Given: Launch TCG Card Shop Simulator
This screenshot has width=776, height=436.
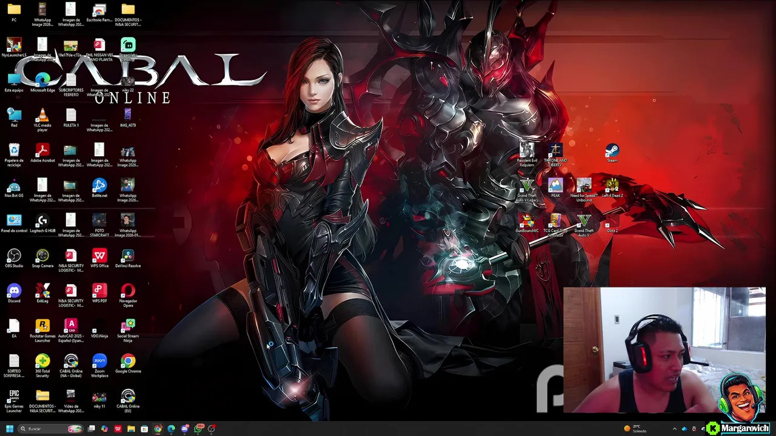Looking at the screenshot, I should pos(555,225).
